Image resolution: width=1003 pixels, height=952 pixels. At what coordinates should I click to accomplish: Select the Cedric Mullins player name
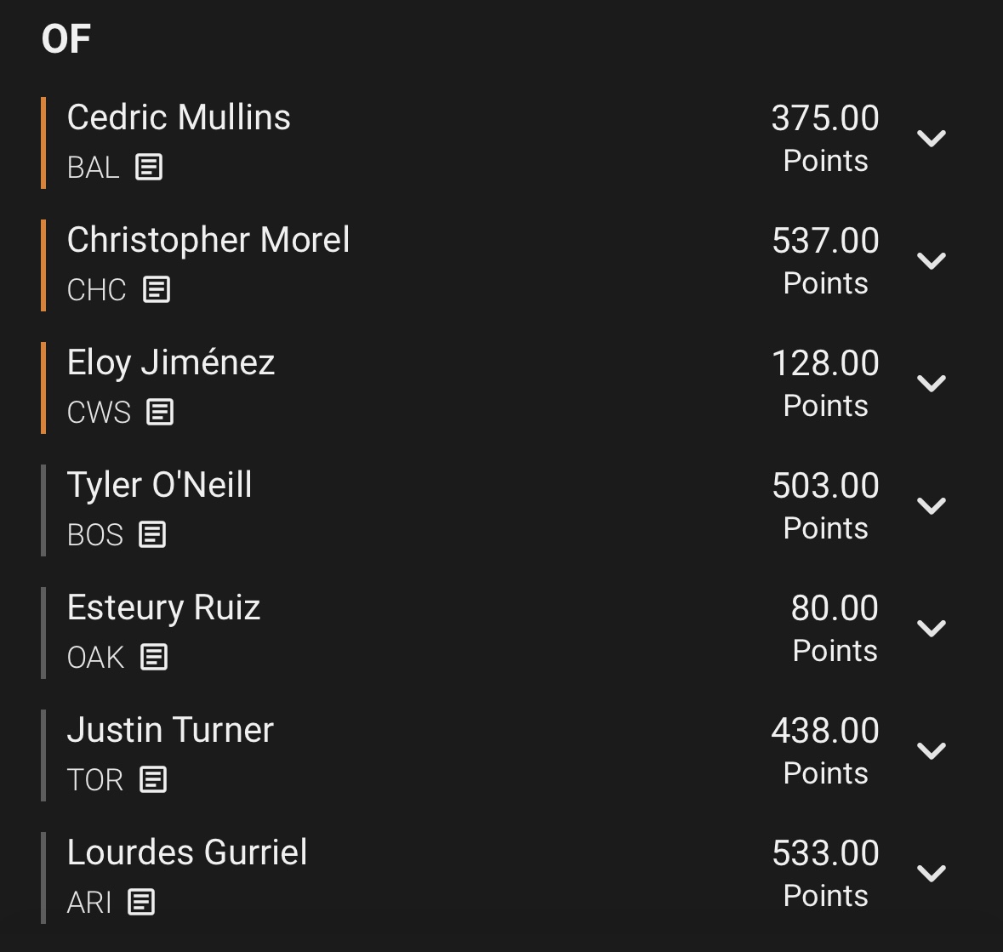point(179,117)
